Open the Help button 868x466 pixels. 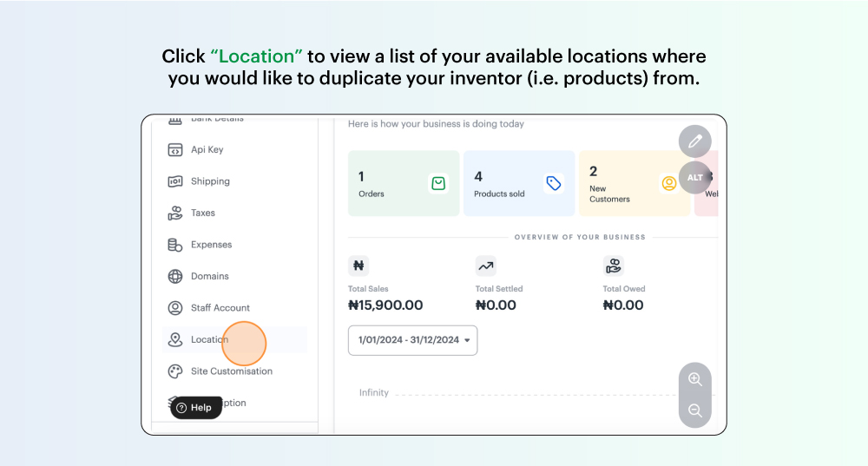[196, 407]
